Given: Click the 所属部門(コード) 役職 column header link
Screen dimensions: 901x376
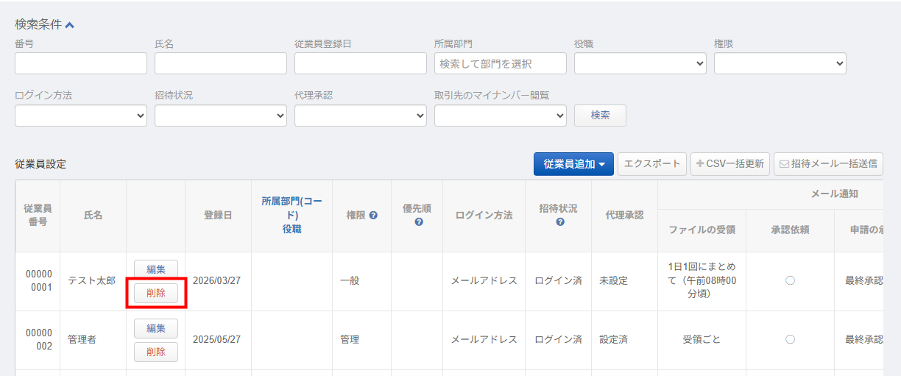Looking at the screenshot, I should pos(291,215).
